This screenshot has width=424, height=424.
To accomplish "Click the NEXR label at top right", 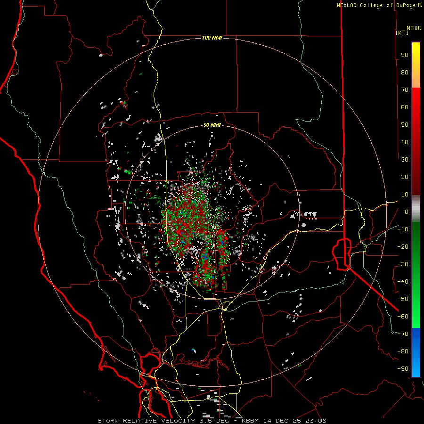I will pos(414,28).
